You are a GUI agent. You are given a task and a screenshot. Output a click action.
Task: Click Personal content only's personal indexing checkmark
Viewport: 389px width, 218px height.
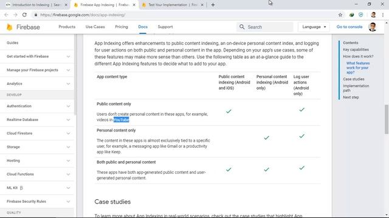point(266,137)
